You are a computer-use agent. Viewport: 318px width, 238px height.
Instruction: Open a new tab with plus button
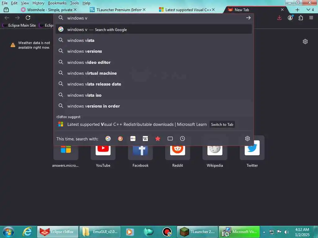coord(297,10)
